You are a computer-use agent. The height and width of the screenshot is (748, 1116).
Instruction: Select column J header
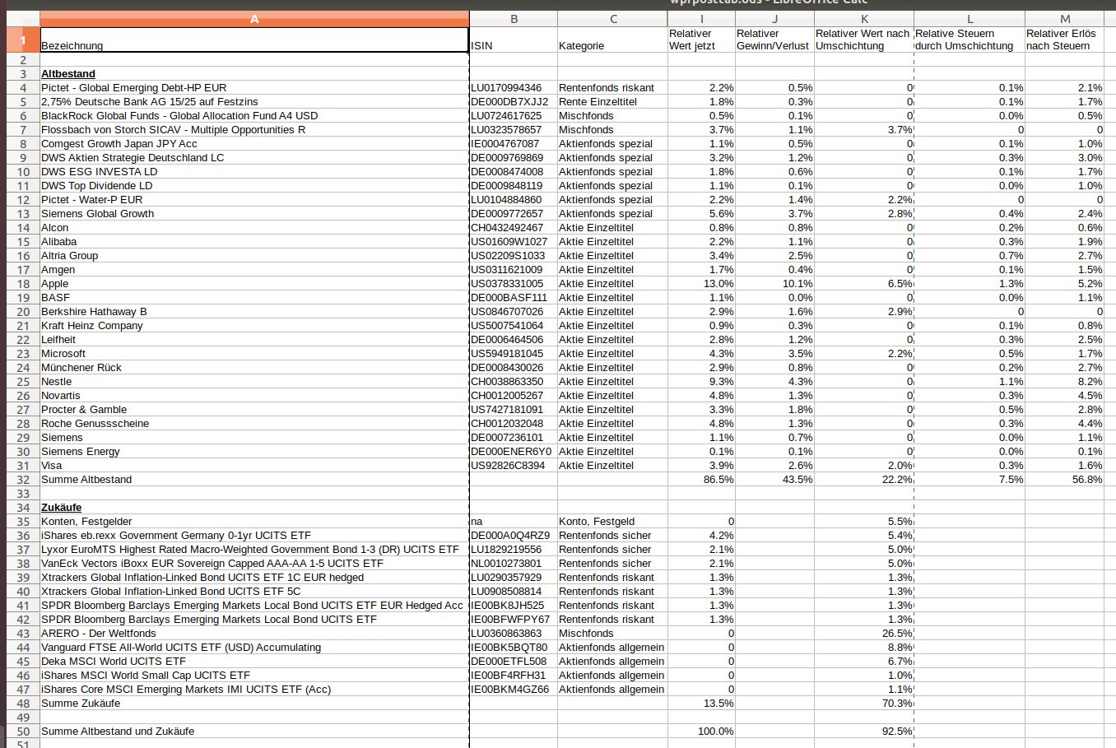774,19
